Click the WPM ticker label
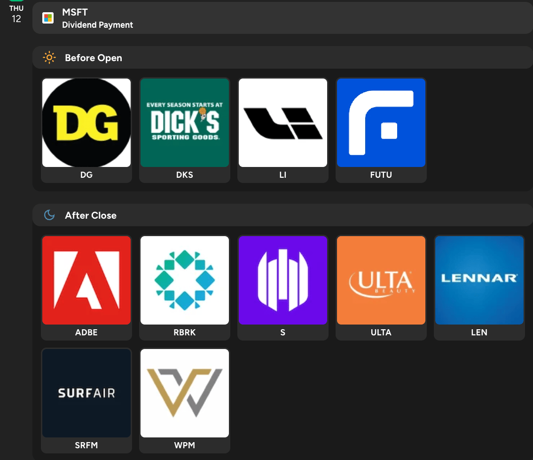This screenshot has width=533, height=460. coord(185,445)
